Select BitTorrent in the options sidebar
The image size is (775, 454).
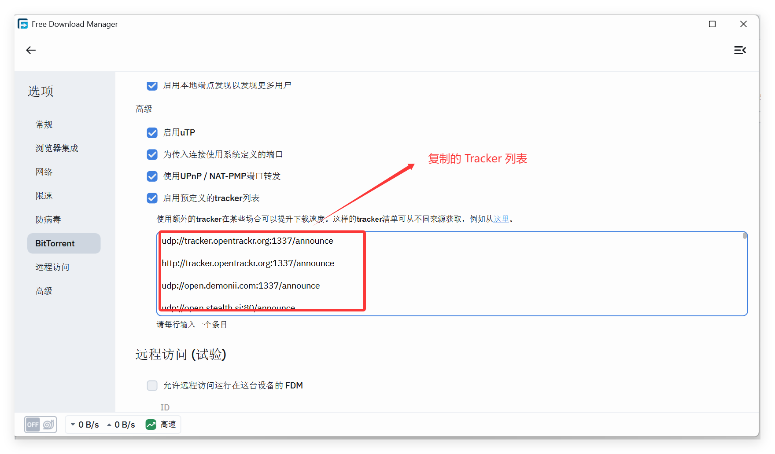(64, 243)
